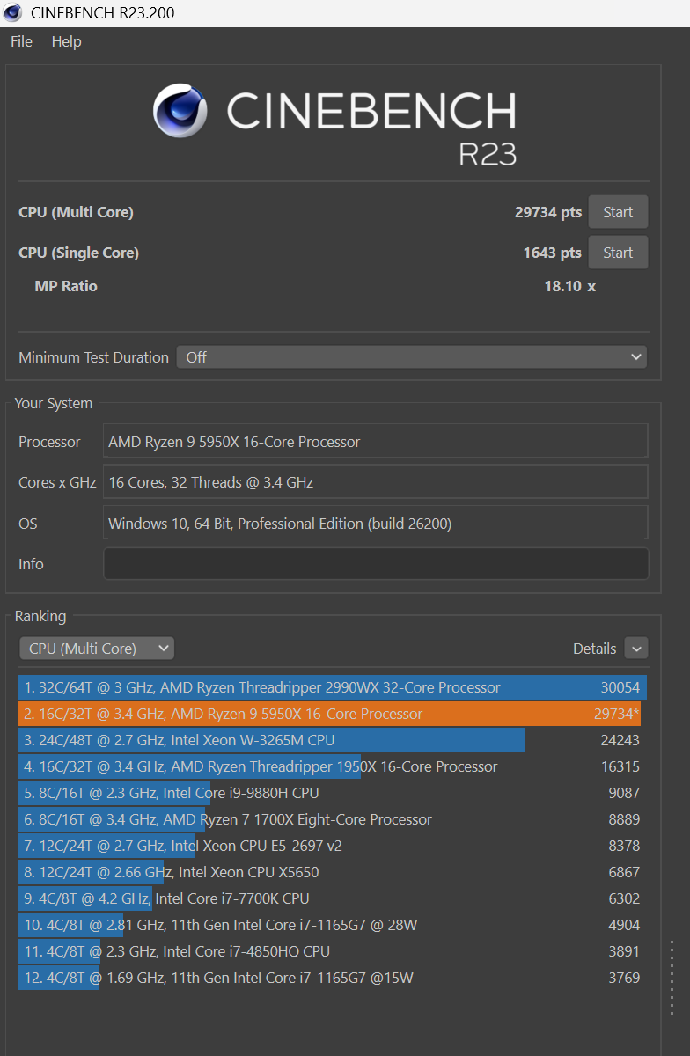This screenshot has height=1056, width=690.
Task: Click the 29734 pts multi core score
Action: click(548, 212)
